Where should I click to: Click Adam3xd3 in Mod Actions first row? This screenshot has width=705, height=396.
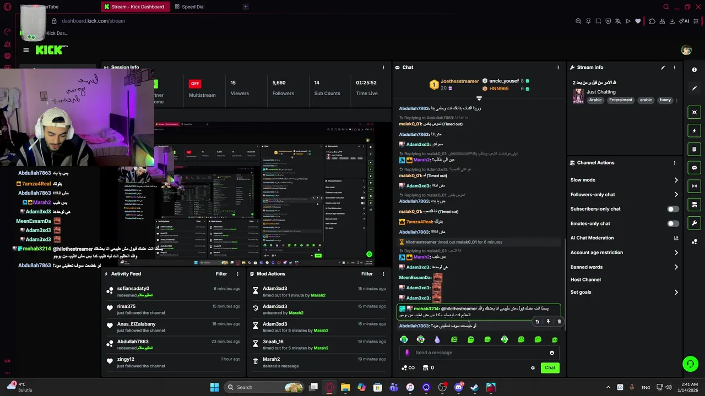point(275,289)
